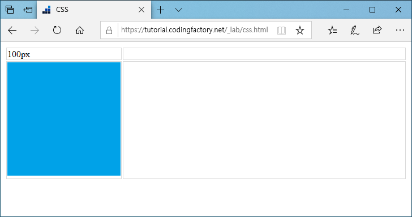Close the browser window
This screenshot has width=412, height=217.
(x=398, y=10)
